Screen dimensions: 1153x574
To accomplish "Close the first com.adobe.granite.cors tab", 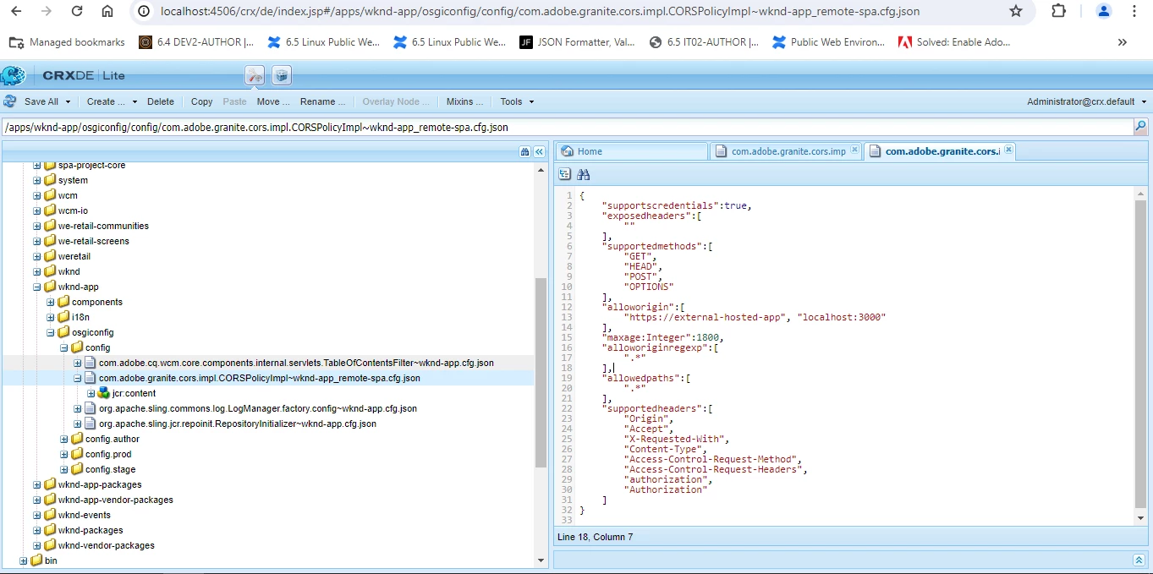I will click(854, 150).
